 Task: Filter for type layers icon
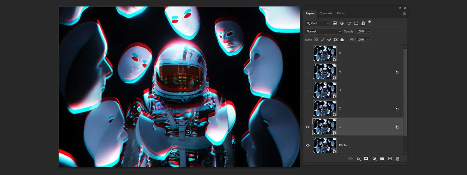click(x=349, y=23)
